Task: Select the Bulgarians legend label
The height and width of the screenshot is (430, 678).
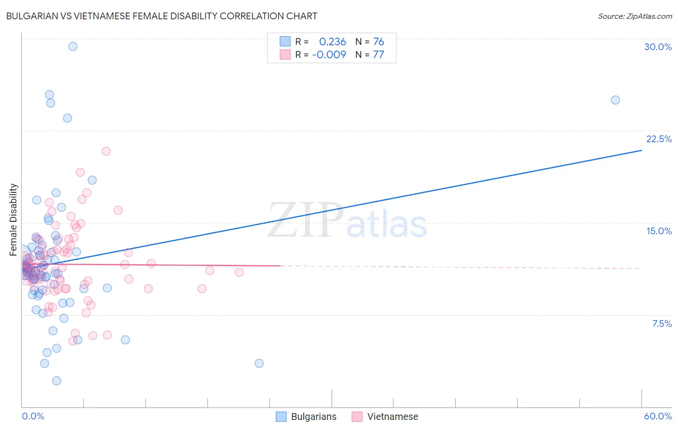Action: point(314,417)
